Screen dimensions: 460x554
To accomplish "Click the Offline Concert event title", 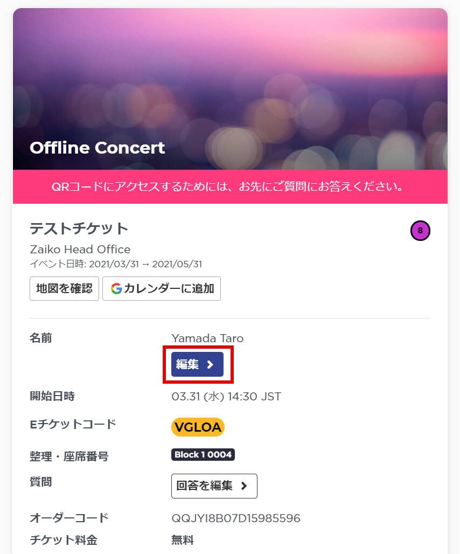I will 97,148.
